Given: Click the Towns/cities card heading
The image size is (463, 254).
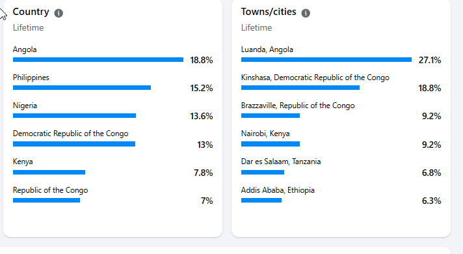Looking at the screenshot, I should 269,12.
